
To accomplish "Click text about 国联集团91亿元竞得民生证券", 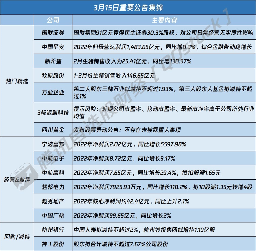I will click(x=110, y=33).
